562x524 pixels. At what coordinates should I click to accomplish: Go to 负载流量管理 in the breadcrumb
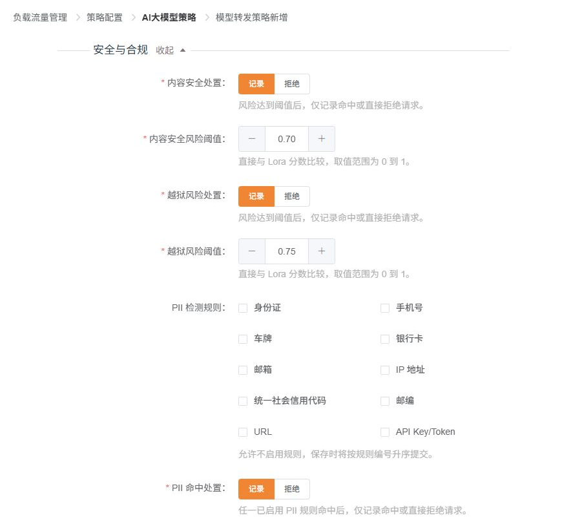tap(40, 17)
